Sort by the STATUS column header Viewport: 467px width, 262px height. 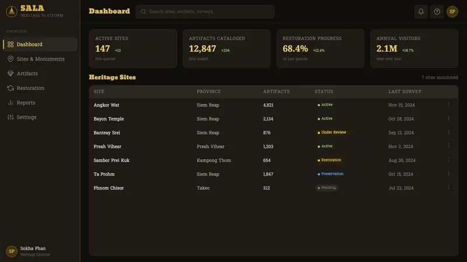324,91
